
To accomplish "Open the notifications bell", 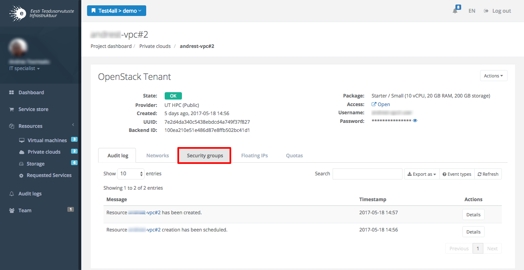I will point(455,11).
